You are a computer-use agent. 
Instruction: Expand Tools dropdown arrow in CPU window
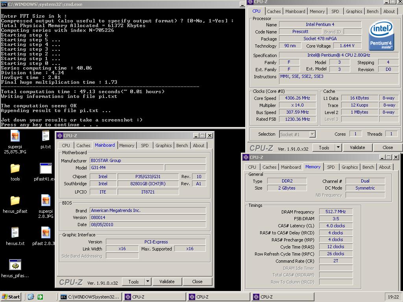338,147
